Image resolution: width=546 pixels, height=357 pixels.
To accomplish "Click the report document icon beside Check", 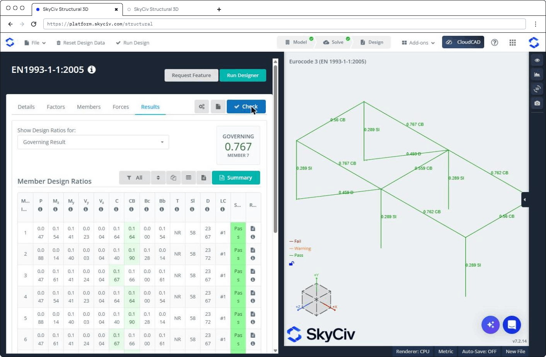I will point(218,106).
